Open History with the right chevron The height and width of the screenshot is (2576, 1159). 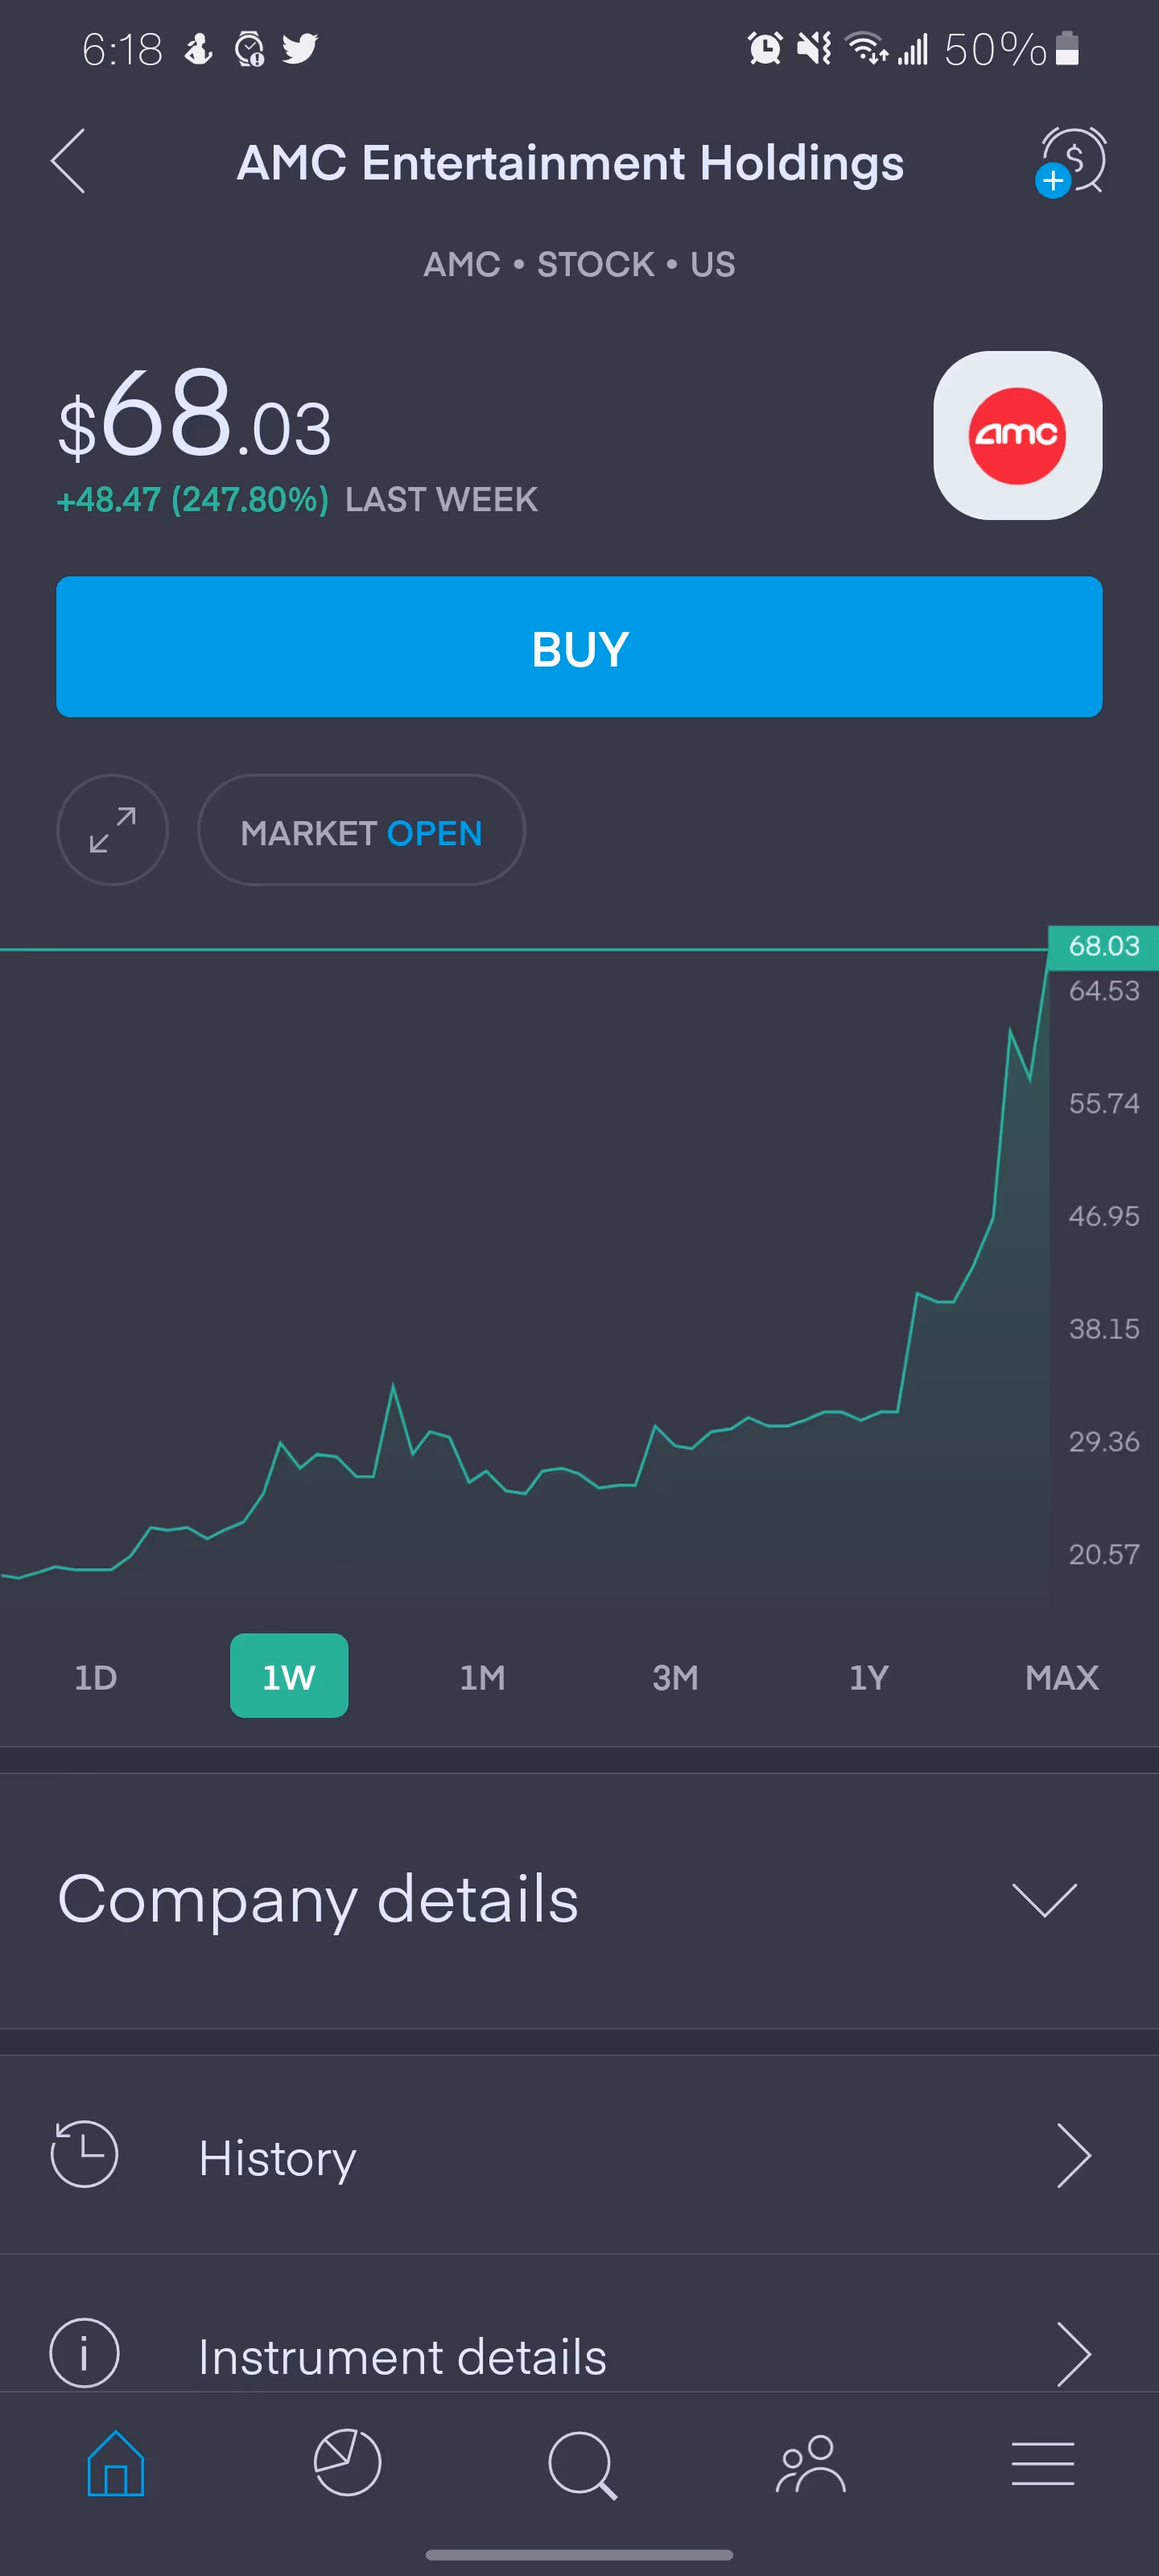[1072, 2156]
